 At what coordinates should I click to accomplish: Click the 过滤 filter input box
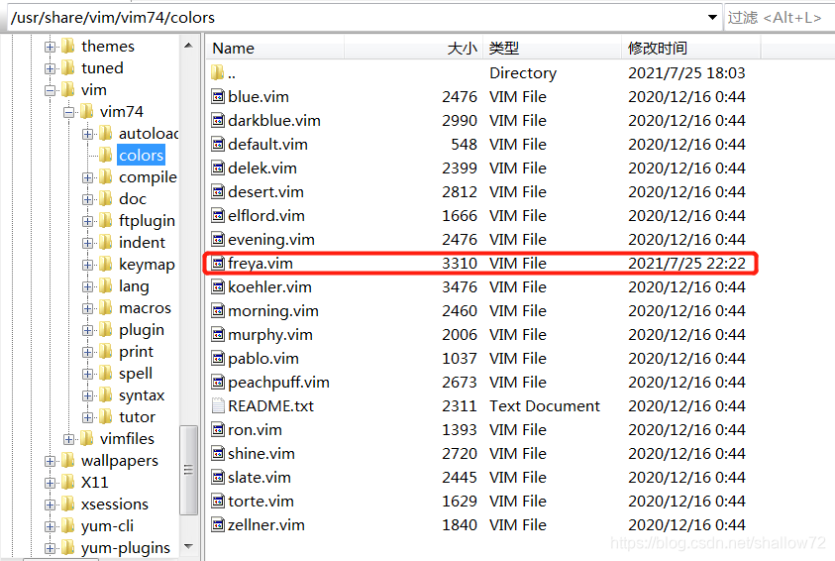pos(780,18)
